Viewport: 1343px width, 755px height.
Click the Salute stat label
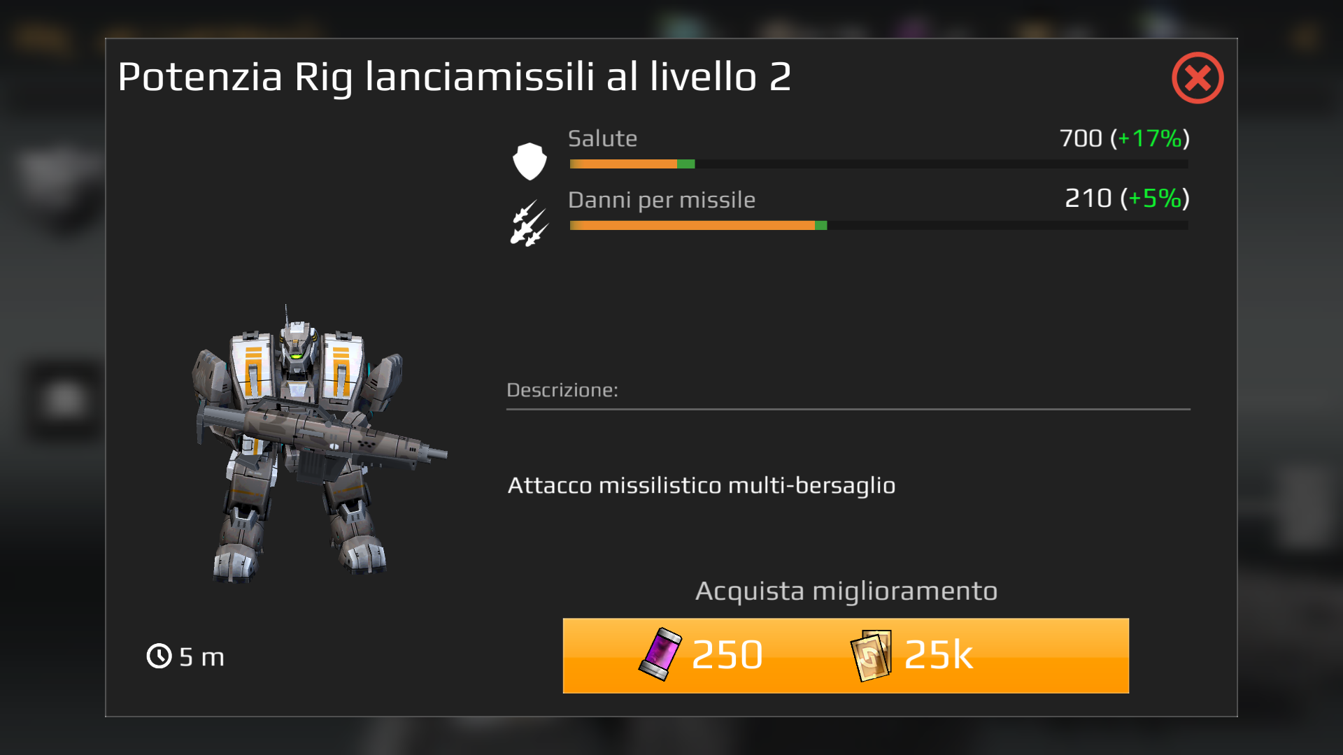(602, 138)
